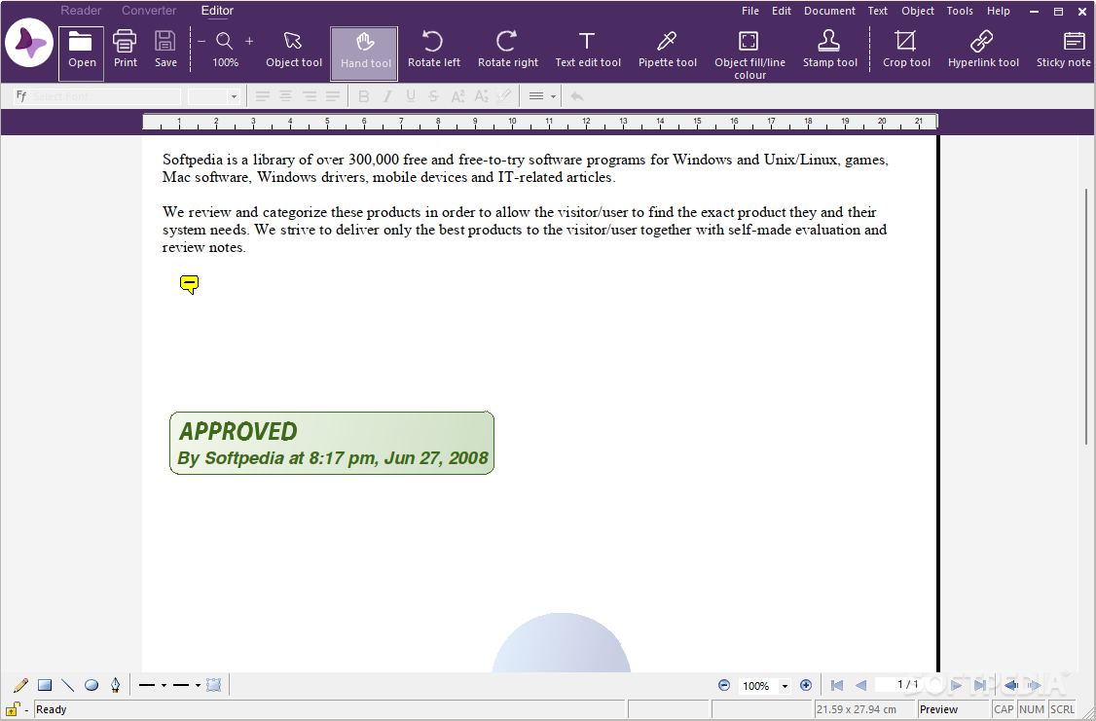The height and width of the screenshot is (721, 1096).
Task: Open Object fill/line colour tool
Action: click(749, 54)
